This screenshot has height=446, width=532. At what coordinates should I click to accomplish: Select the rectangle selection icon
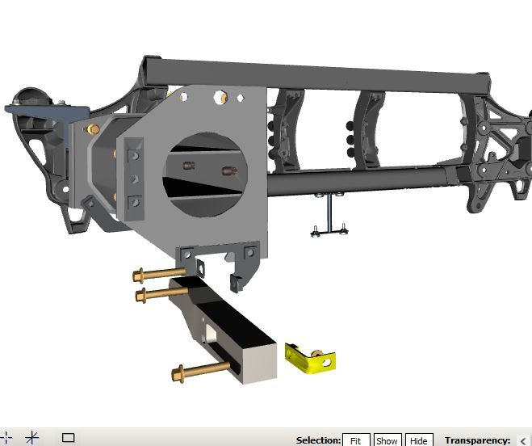[68, 437]
